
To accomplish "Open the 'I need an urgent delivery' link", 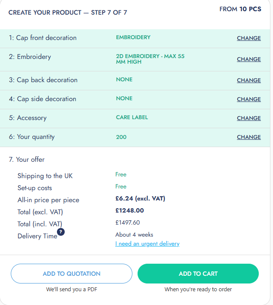I will point(147,244).
